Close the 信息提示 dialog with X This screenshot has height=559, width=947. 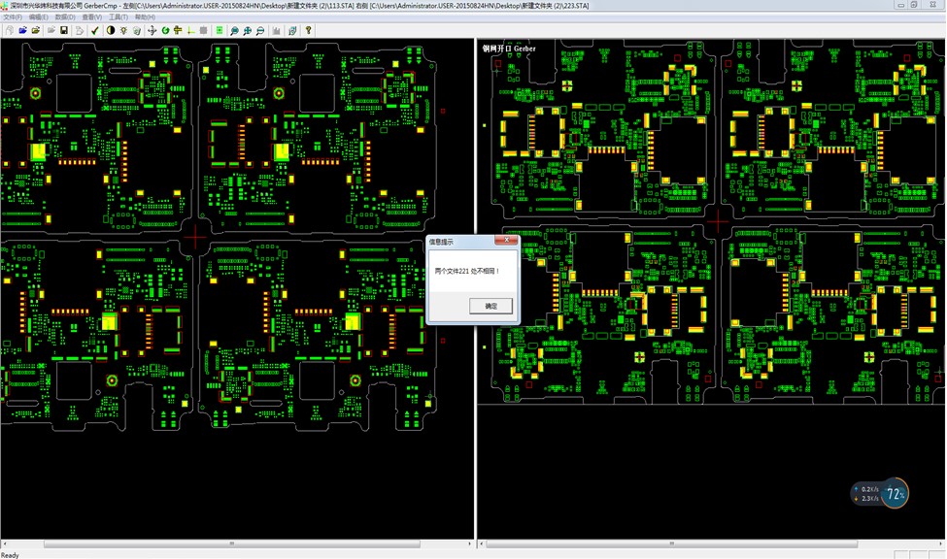click(506, 241)
